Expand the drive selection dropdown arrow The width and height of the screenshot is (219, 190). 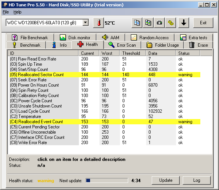click(86, 23)
